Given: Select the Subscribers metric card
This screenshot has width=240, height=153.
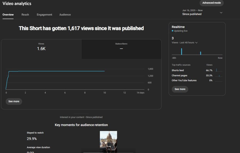Looking at the screenshot, I should 121,49.
